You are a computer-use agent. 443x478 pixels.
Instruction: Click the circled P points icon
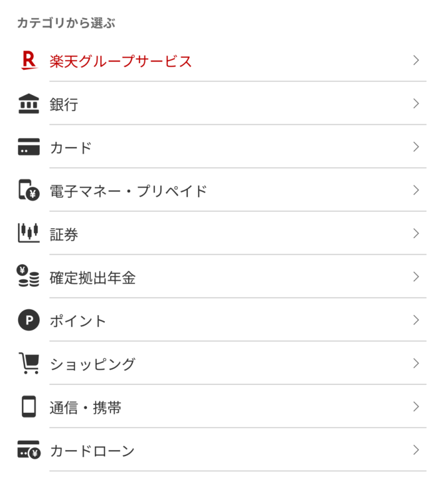pos(29,321)
